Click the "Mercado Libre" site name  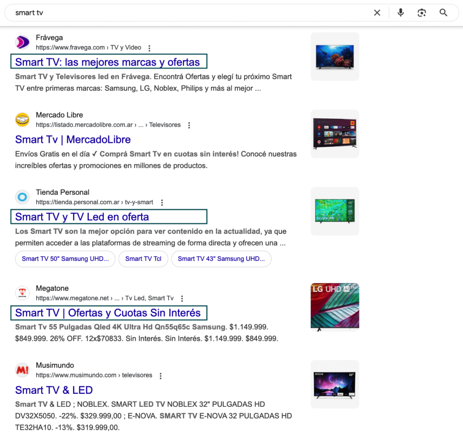point(59,115)
